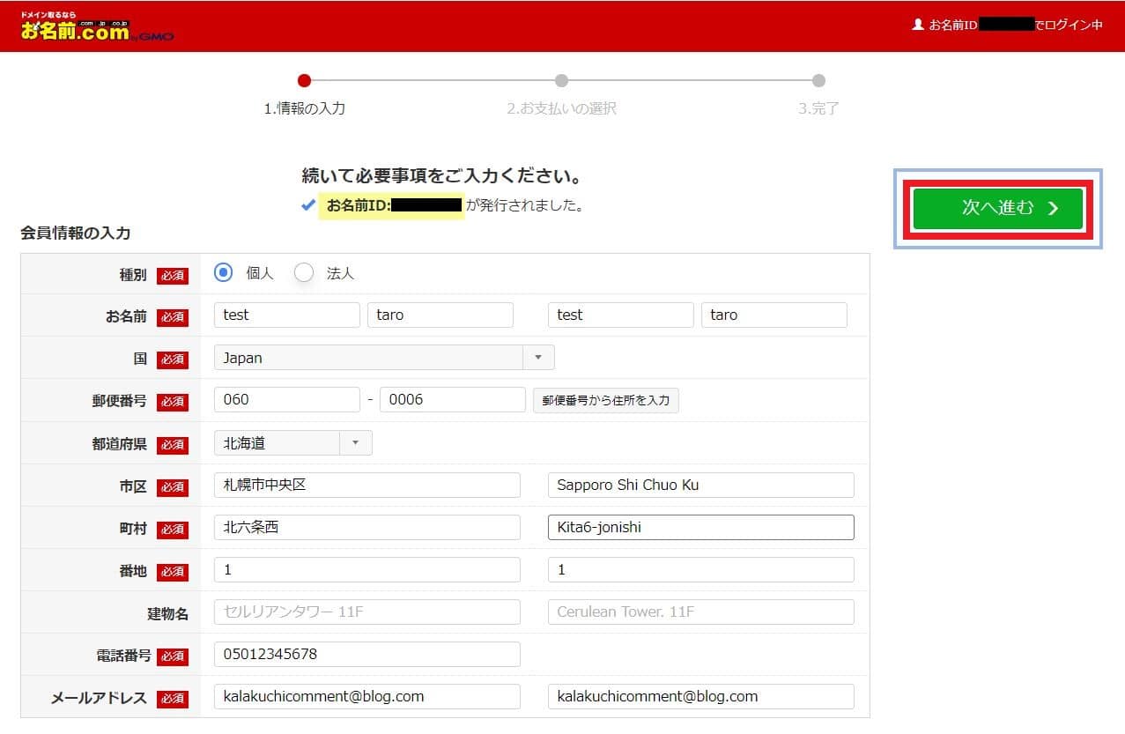Click the 電話番号 input field
The height and width of the screenshot is (734, 1125).
pyautogui.click(x=366, y=654)
